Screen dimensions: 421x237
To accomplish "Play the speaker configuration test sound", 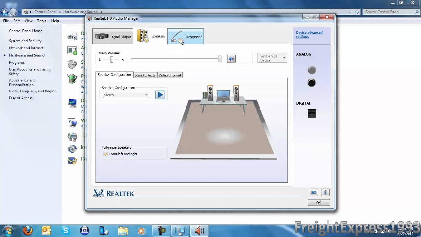I will pos(160,95).
